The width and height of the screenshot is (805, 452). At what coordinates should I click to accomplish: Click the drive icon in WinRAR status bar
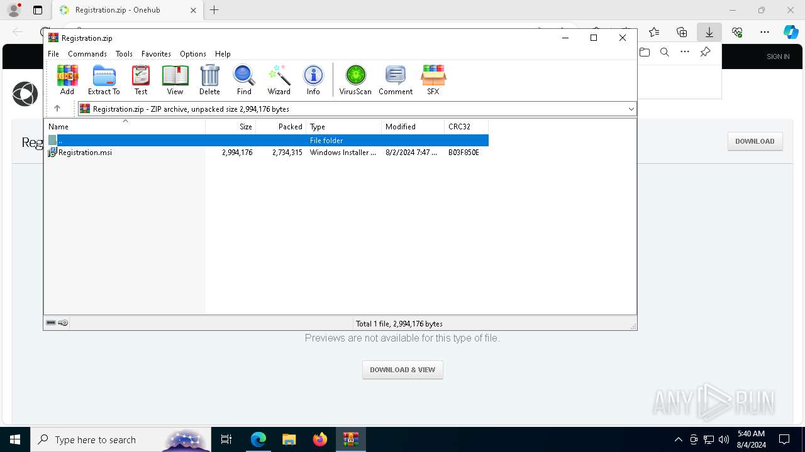tap(51, 323)
